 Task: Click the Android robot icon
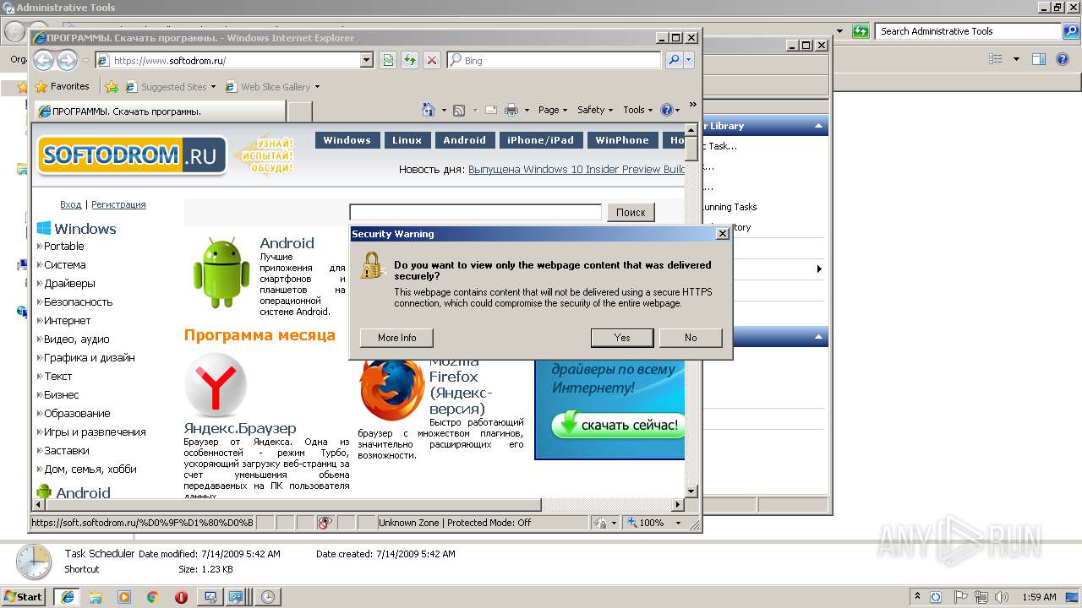(x=221, y=273)
